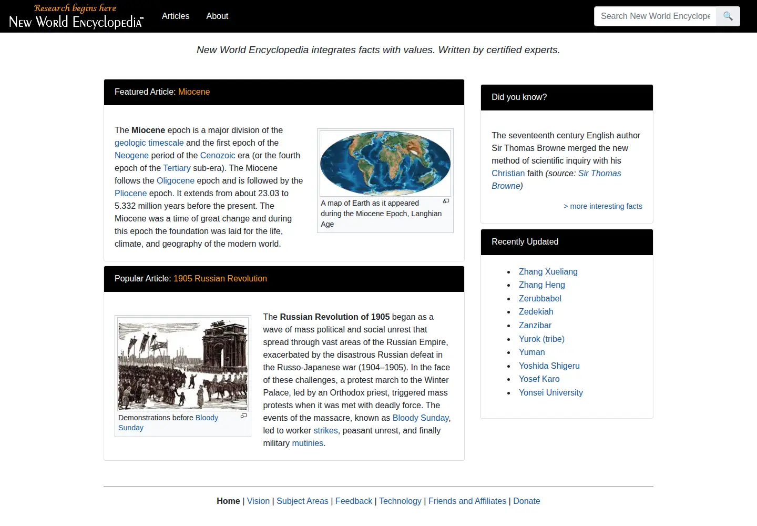Go to the Zanzibar article

(535, 326)
